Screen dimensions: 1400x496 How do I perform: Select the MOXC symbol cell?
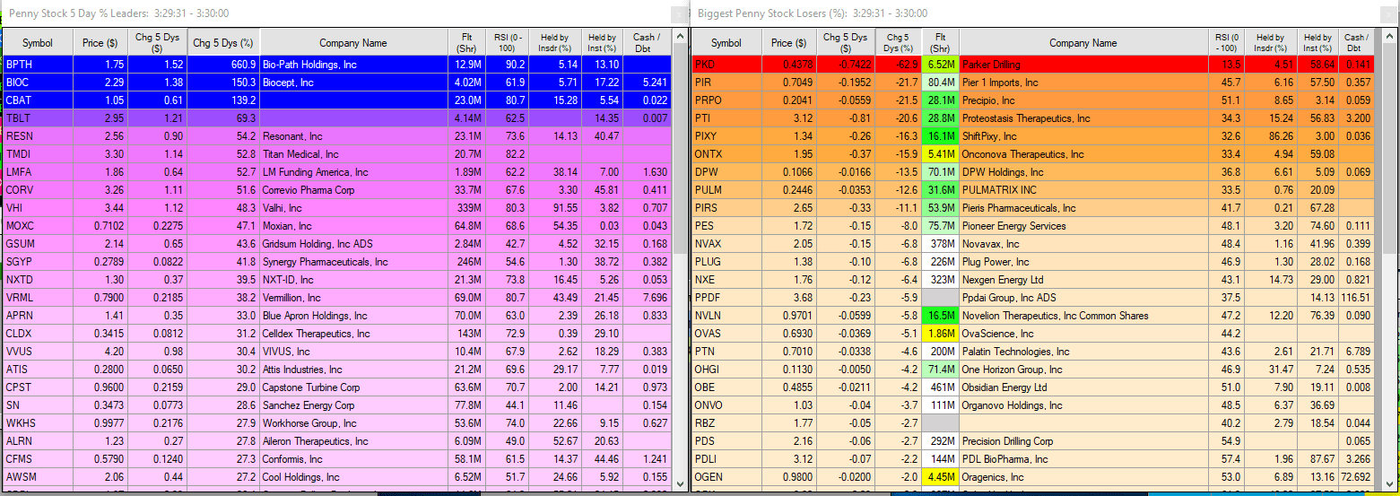[38, 226]
